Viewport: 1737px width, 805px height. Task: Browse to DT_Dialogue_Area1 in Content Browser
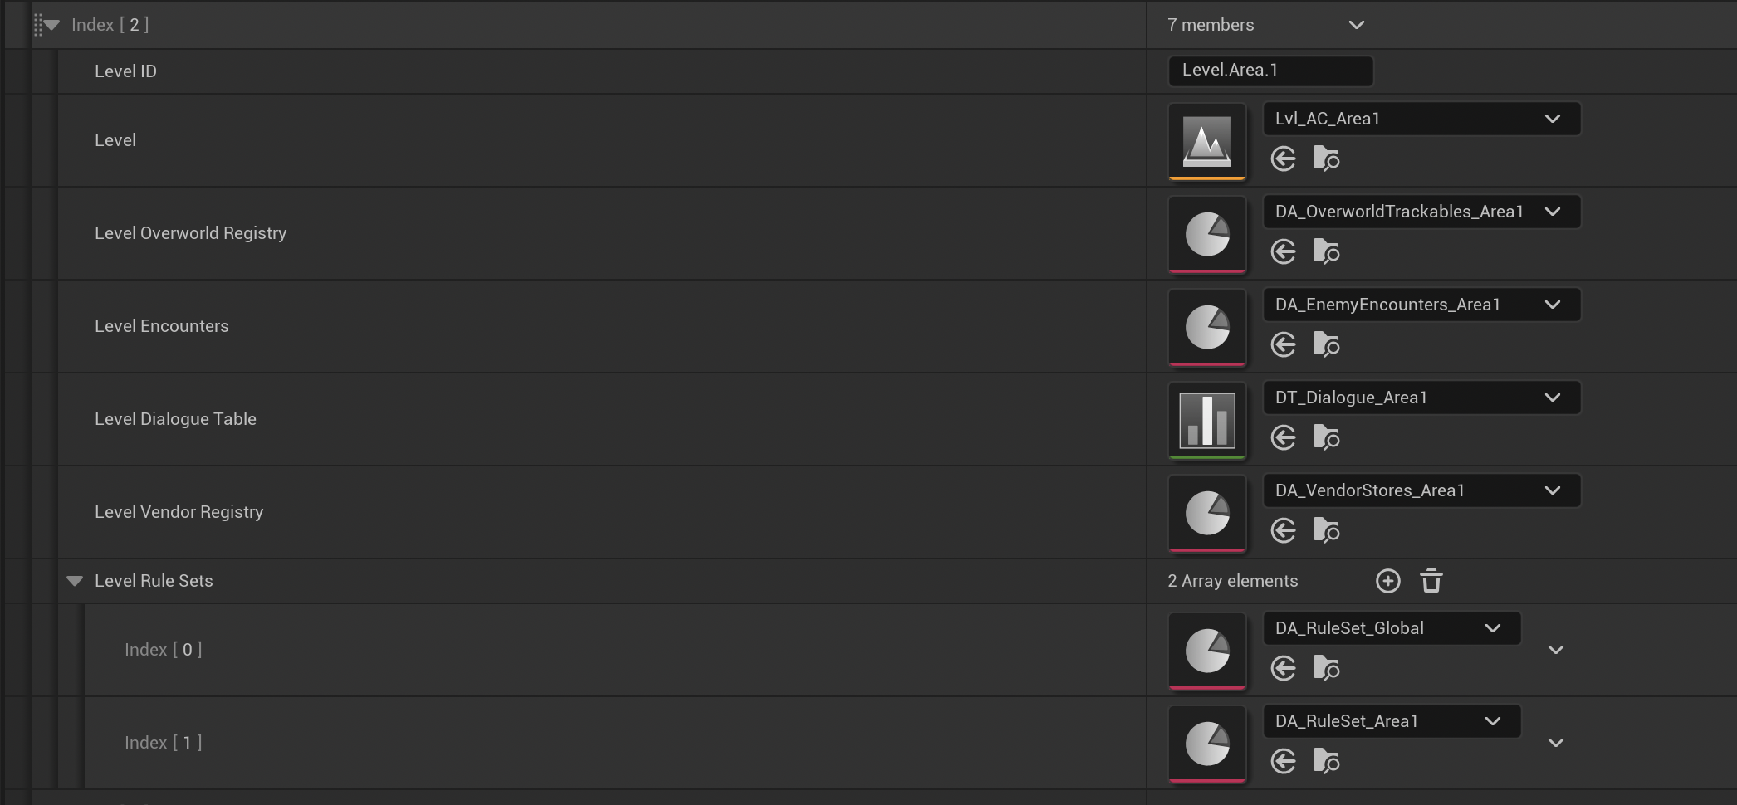(x=1326, y=437)
